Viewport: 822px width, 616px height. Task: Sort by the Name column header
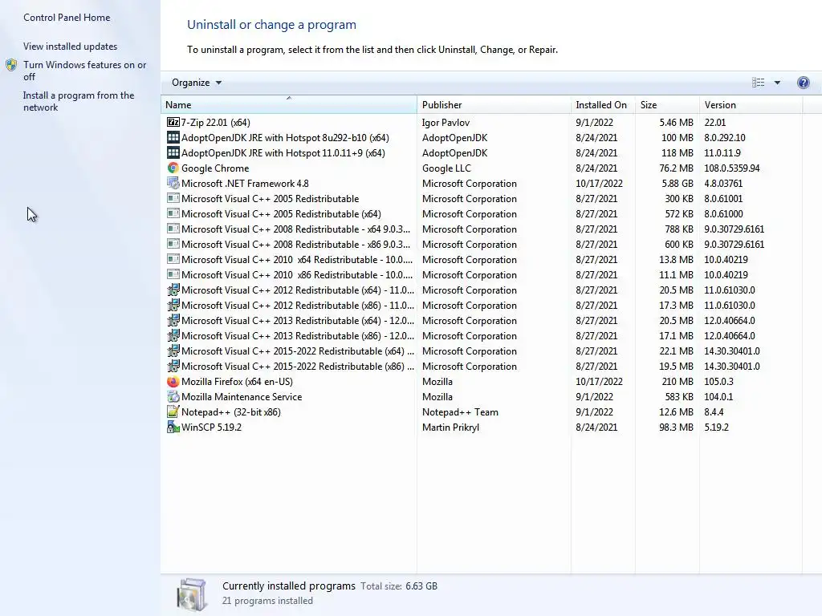[289, 104]
